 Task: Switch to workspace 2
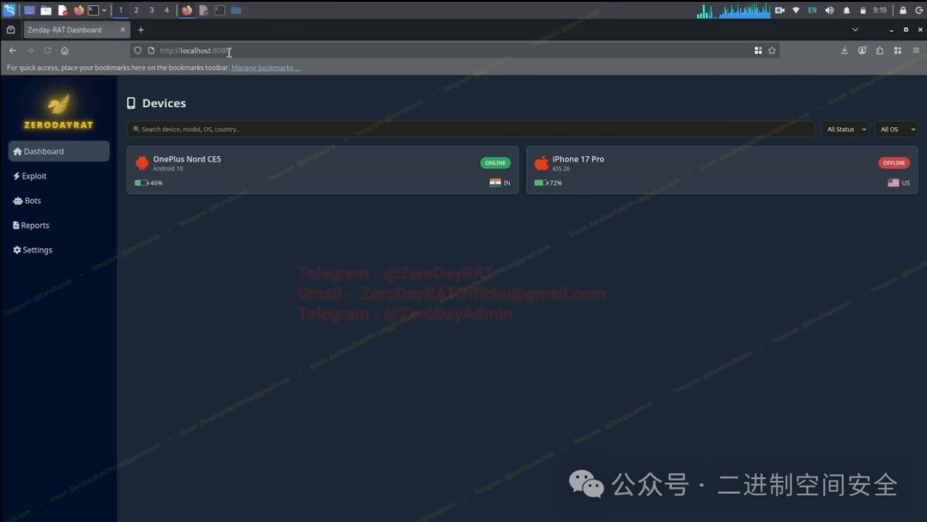136,10
